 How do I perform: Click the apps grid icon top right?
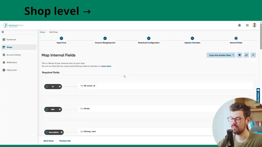(247, 25)
